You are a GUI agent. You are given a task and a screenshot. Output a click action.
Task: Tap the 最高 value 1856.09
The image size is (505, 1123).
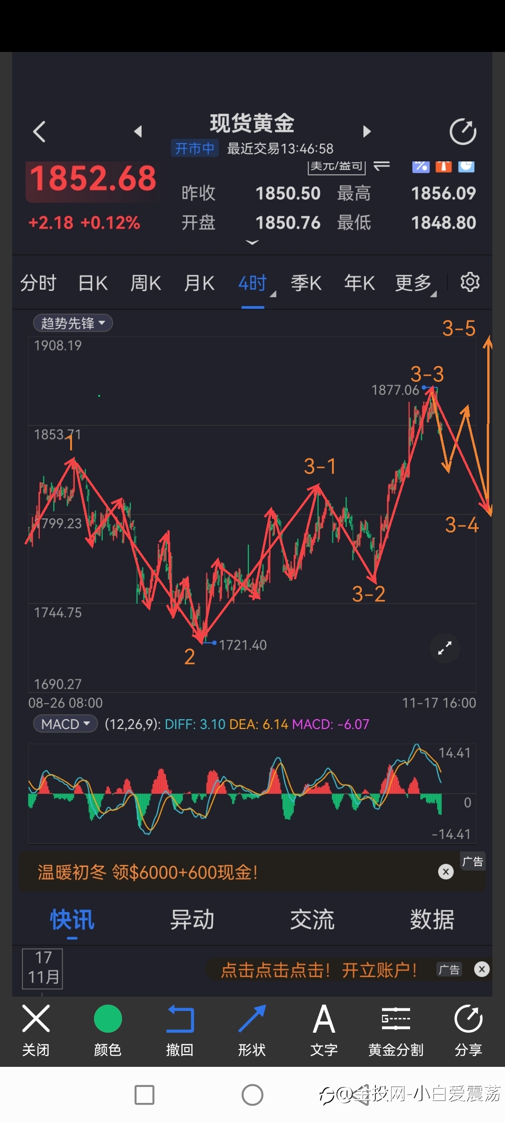coord(443,193)
